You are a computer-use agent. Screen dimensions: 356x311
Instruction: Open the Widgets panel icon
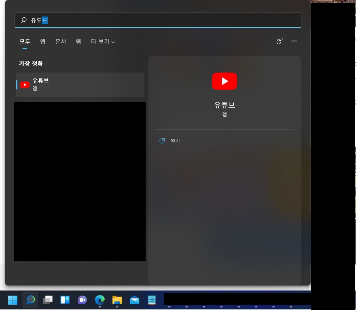tap(65, 300)
